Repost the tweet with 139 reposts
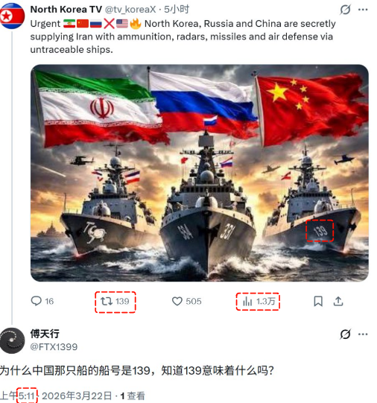This screenshot has height=403, width=377. pyautogui.click(x=115, y=301)
